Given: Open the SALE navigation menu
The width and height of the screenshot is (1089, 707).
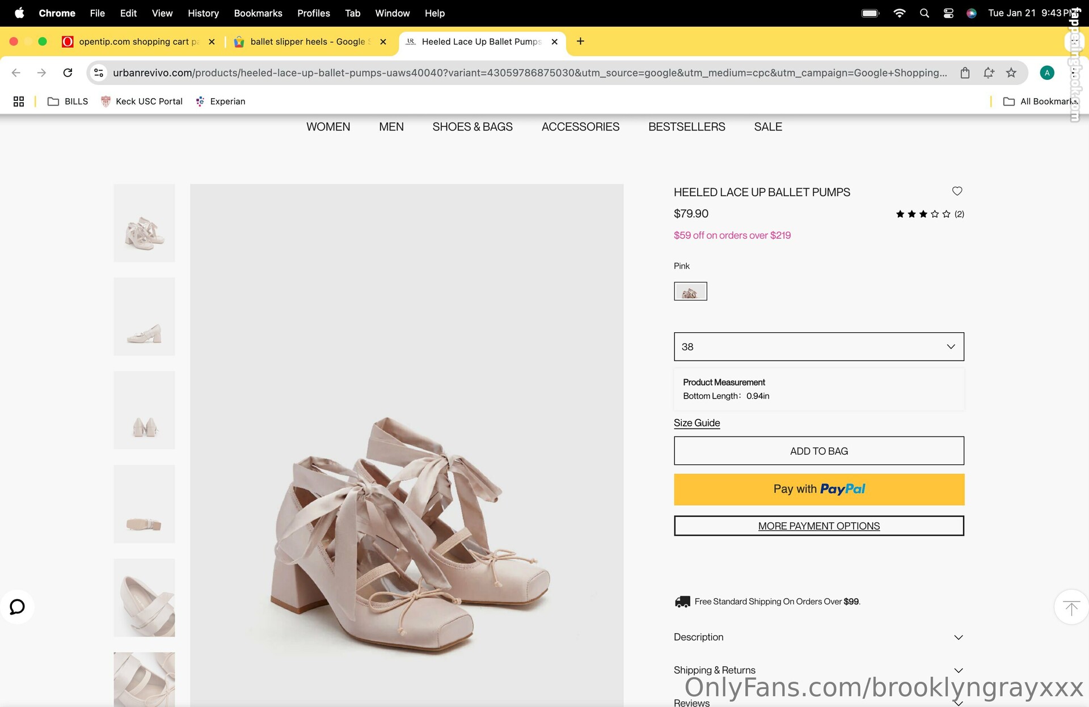Looking at the screenshot, I should 768,127.
